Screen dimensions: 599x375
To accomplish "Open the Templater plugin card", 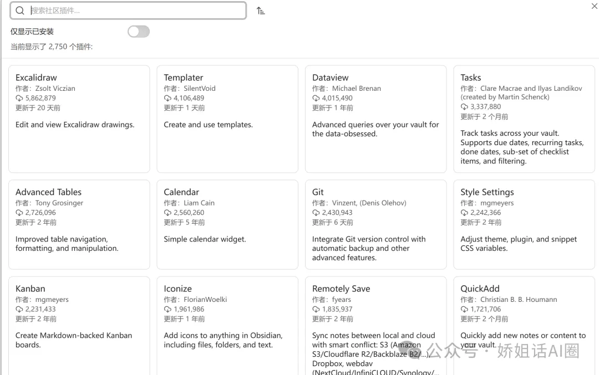I will 227,119.
